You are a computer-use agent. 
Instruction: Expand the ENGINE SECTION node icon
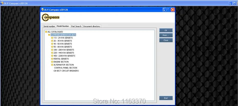pos(52,62)
